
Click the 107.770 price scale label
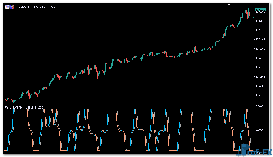(x=260, y=30)
